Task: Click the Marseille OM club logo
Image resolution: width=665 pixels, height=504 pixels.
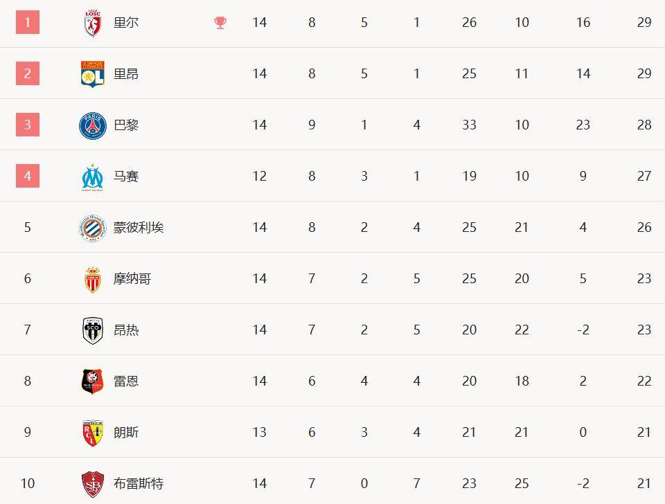Action: tap(92, 177)
